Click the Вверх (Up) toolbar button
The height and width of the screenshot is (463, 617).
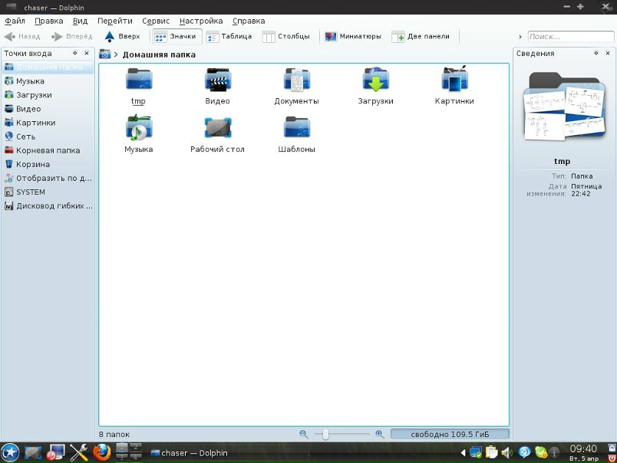pos(122,36)
